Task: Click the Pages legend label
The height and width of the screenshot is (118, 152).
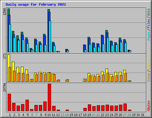Action: [149, 36]
